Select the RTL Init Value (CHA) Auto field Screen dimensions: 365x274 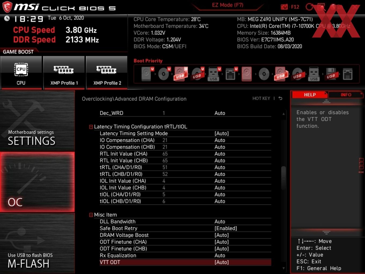[220, 154]
